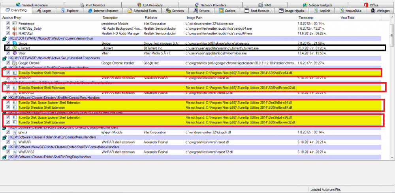Select the Wow6432Node Folder ContextMenuHandlers key row
Viewport: 395px width, 193px height.
192,147
